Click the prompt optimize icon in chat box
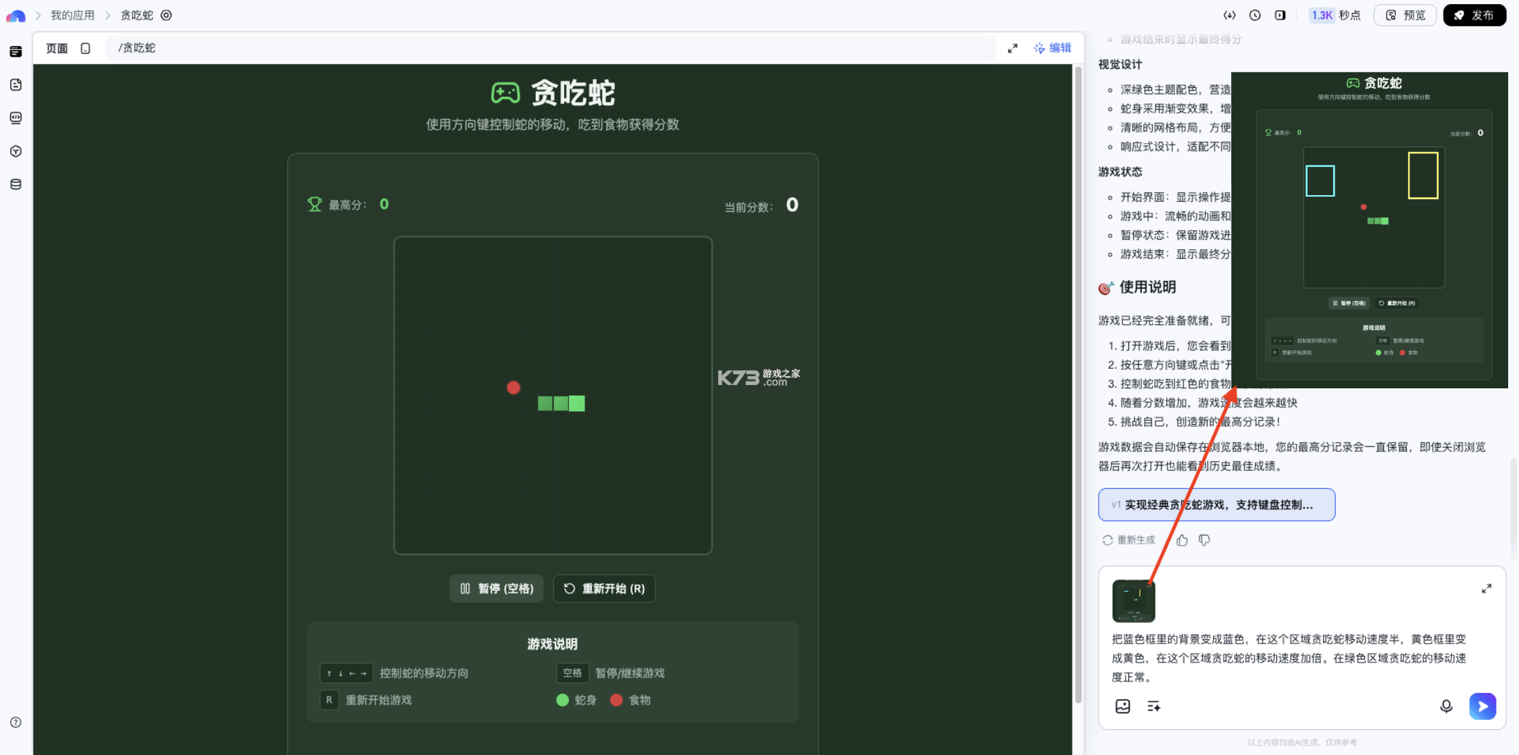The image size is (1519, 755). [x=1153, y=706]
